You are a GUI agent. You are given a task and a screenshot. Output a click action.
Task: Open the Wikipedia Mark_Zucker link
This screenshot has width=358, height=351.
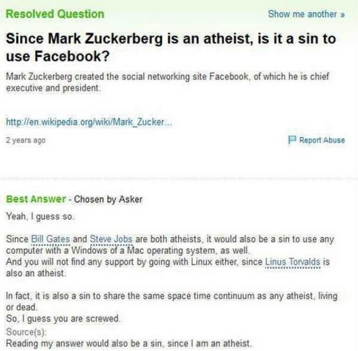(89, 122)
